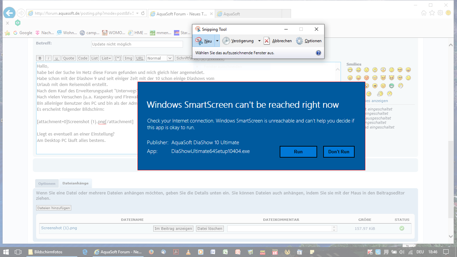Click the Verzögerung clock icon
Screen dimensions: 457x257
pos(226,41)
